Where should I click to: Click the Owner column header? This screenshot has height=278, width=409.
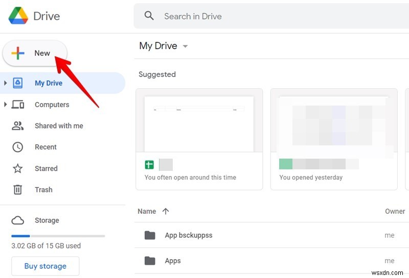[x=395, y=211]
